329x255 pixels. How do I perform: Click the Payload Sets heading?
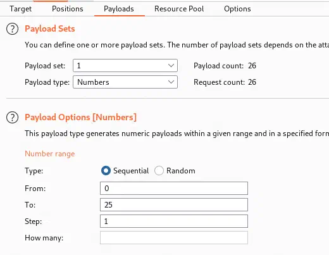(50, 28)
